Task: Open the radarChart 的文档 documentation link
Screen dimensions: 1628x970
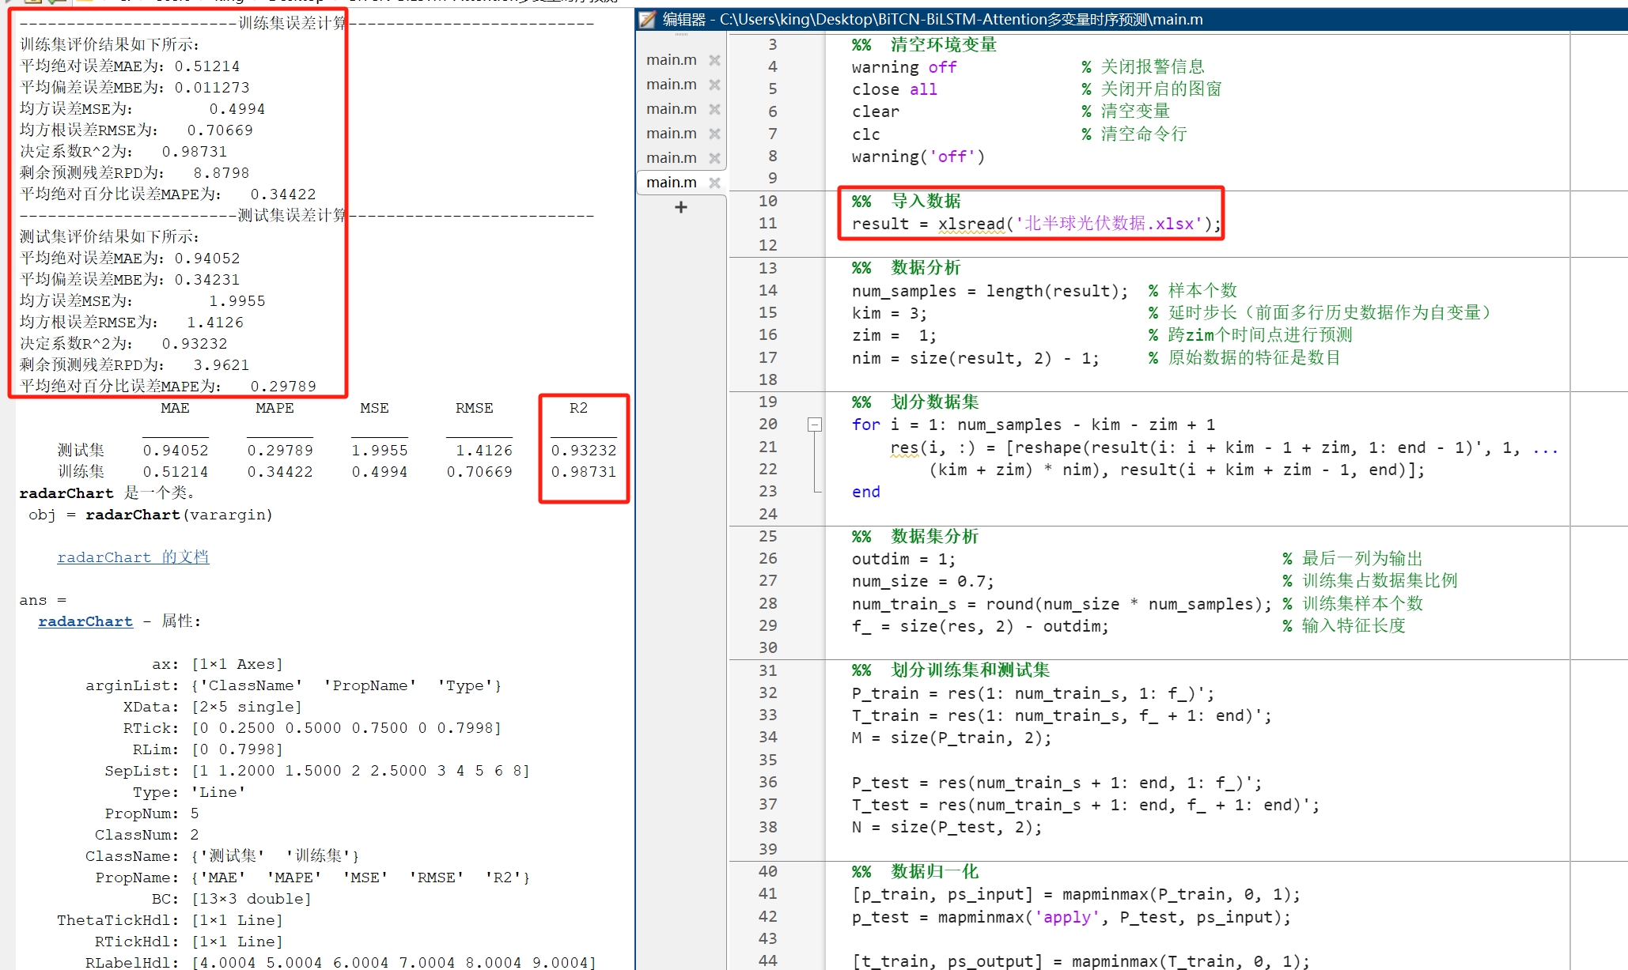Action: tap(133, 557)
